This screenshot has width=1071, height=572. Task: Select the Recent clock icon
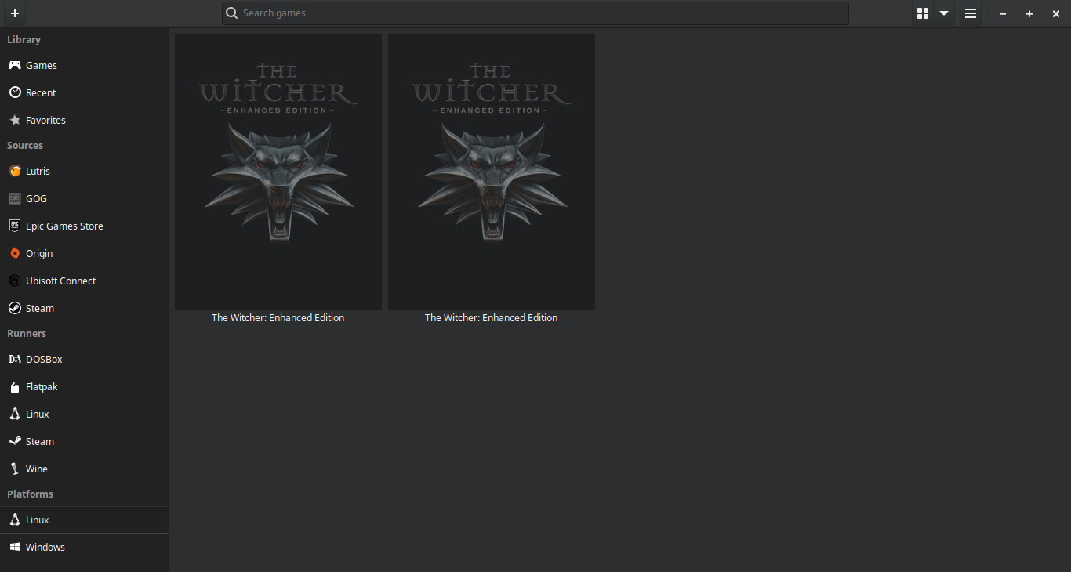[x=15, y=92]
